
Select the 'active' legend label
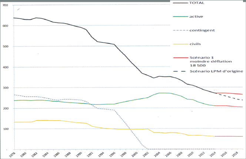[x=196, y=17]
